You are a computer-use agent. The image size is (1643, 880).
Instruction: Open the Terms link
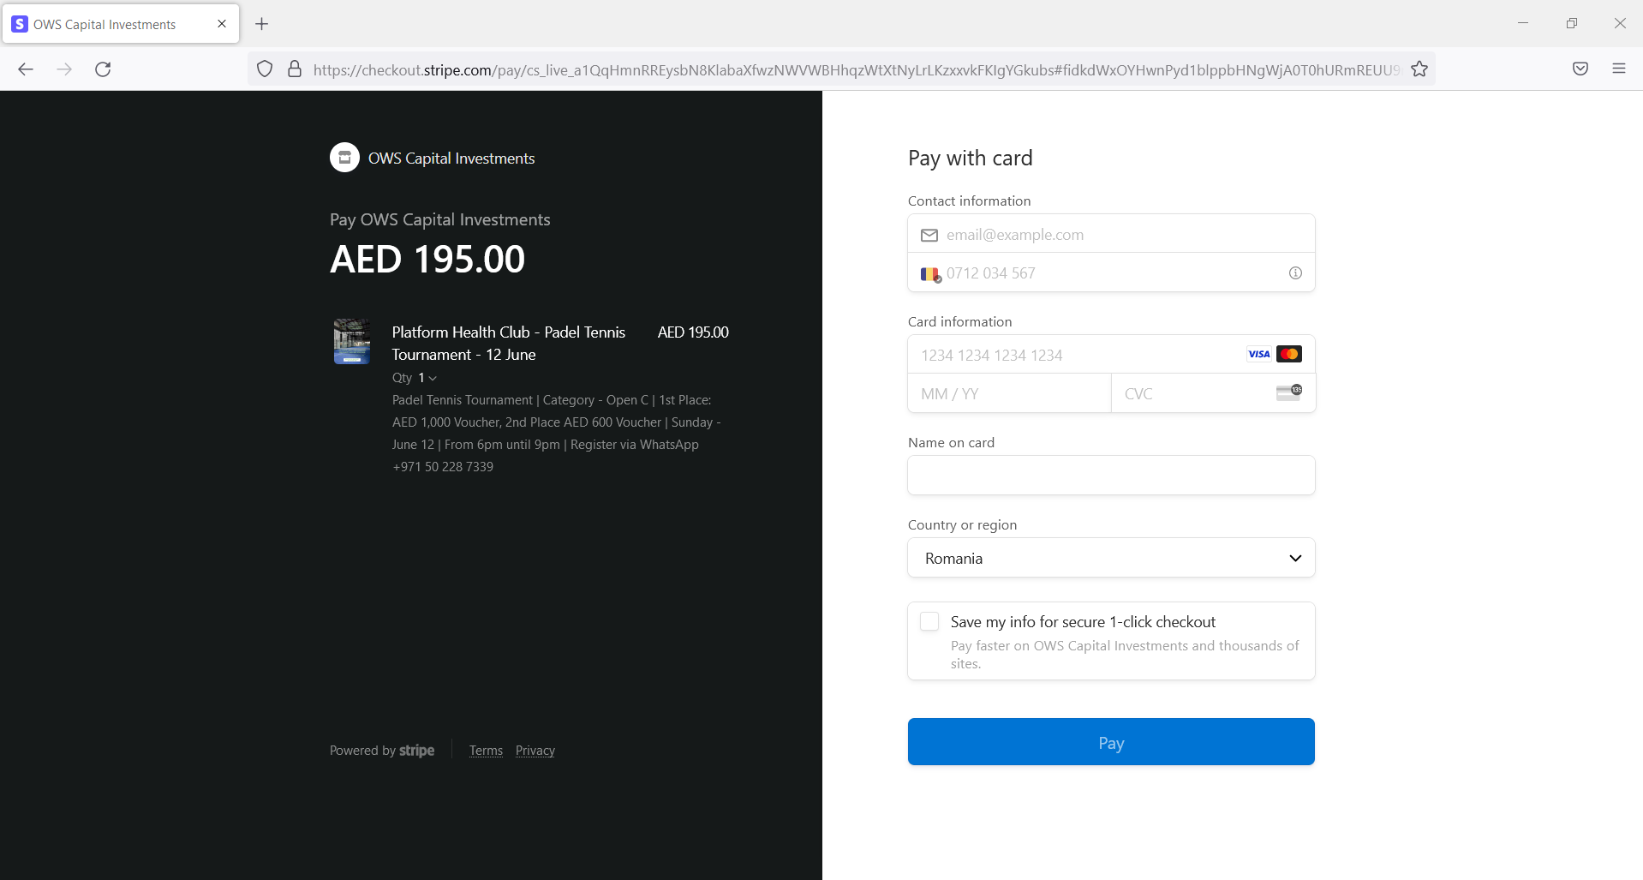(485, 751)
